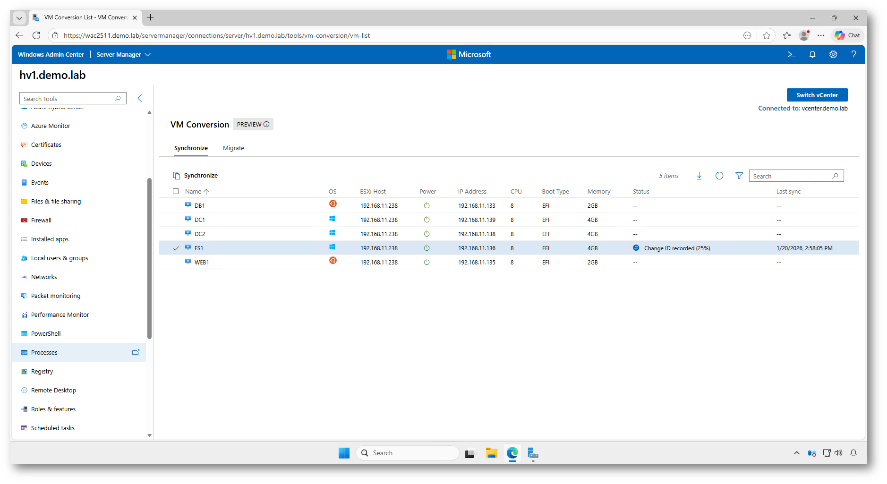Open the PowerShell console icon in header
Screen dimensions: 887x484
click(x=792, y=55)
